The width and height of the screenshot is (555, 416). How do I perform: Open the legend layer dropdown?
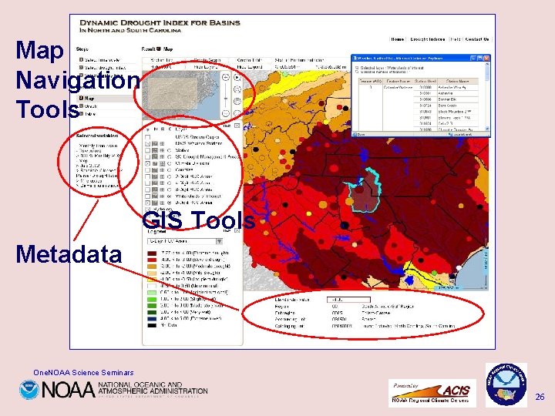185,241
